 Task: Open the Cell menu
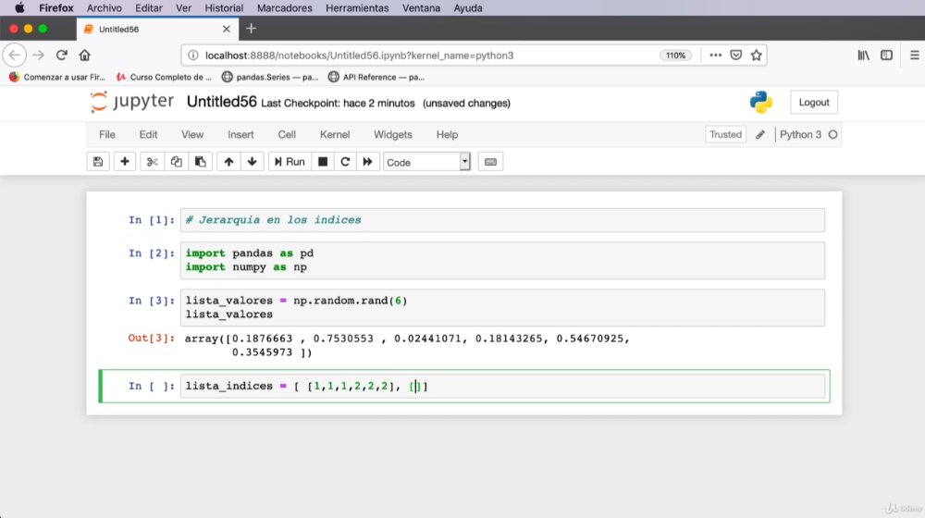click(287, 134)
